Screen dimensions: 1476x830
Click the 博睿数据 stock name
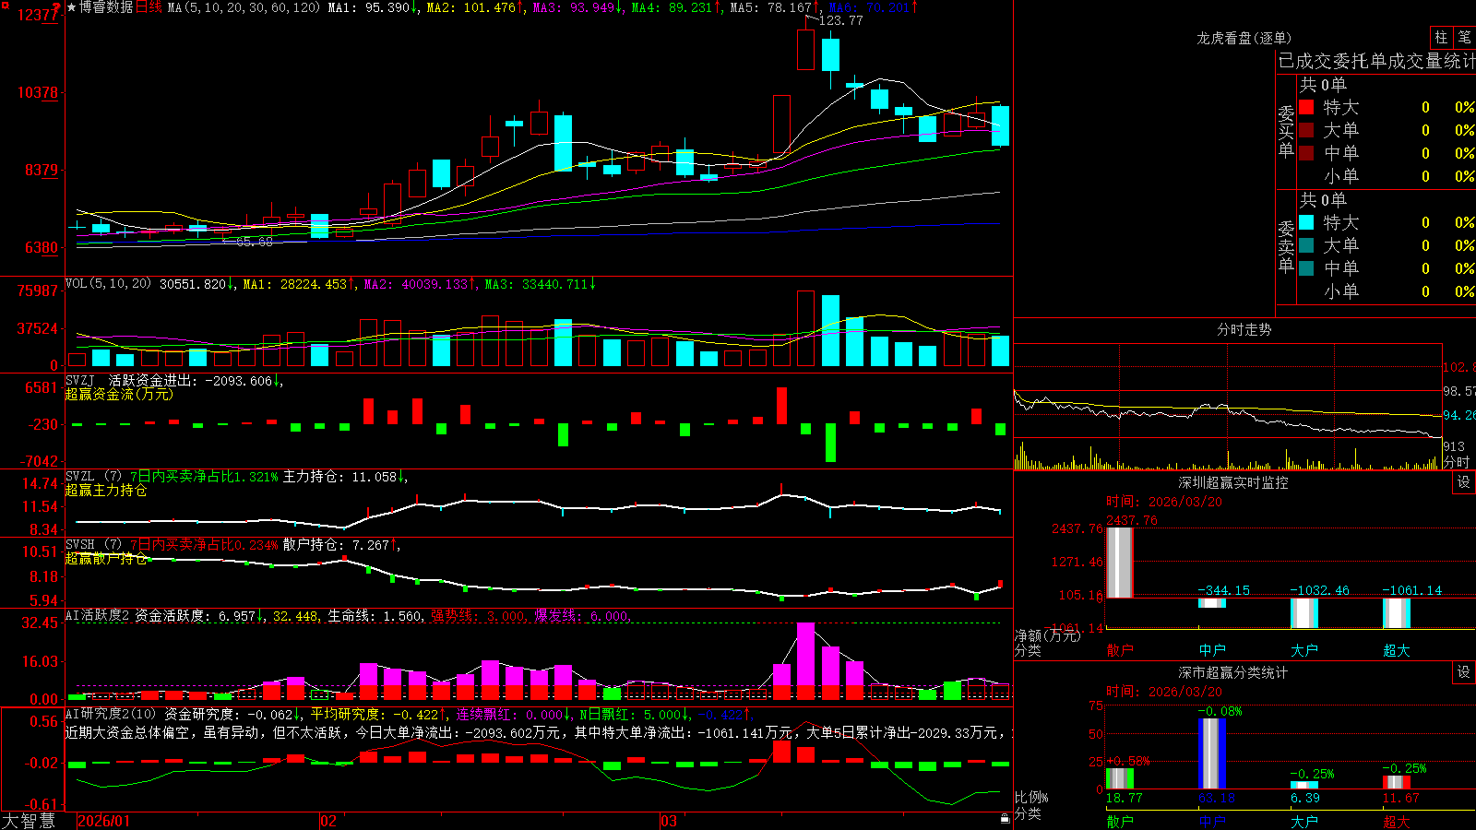pyautogui.click(x=106, y=7)
